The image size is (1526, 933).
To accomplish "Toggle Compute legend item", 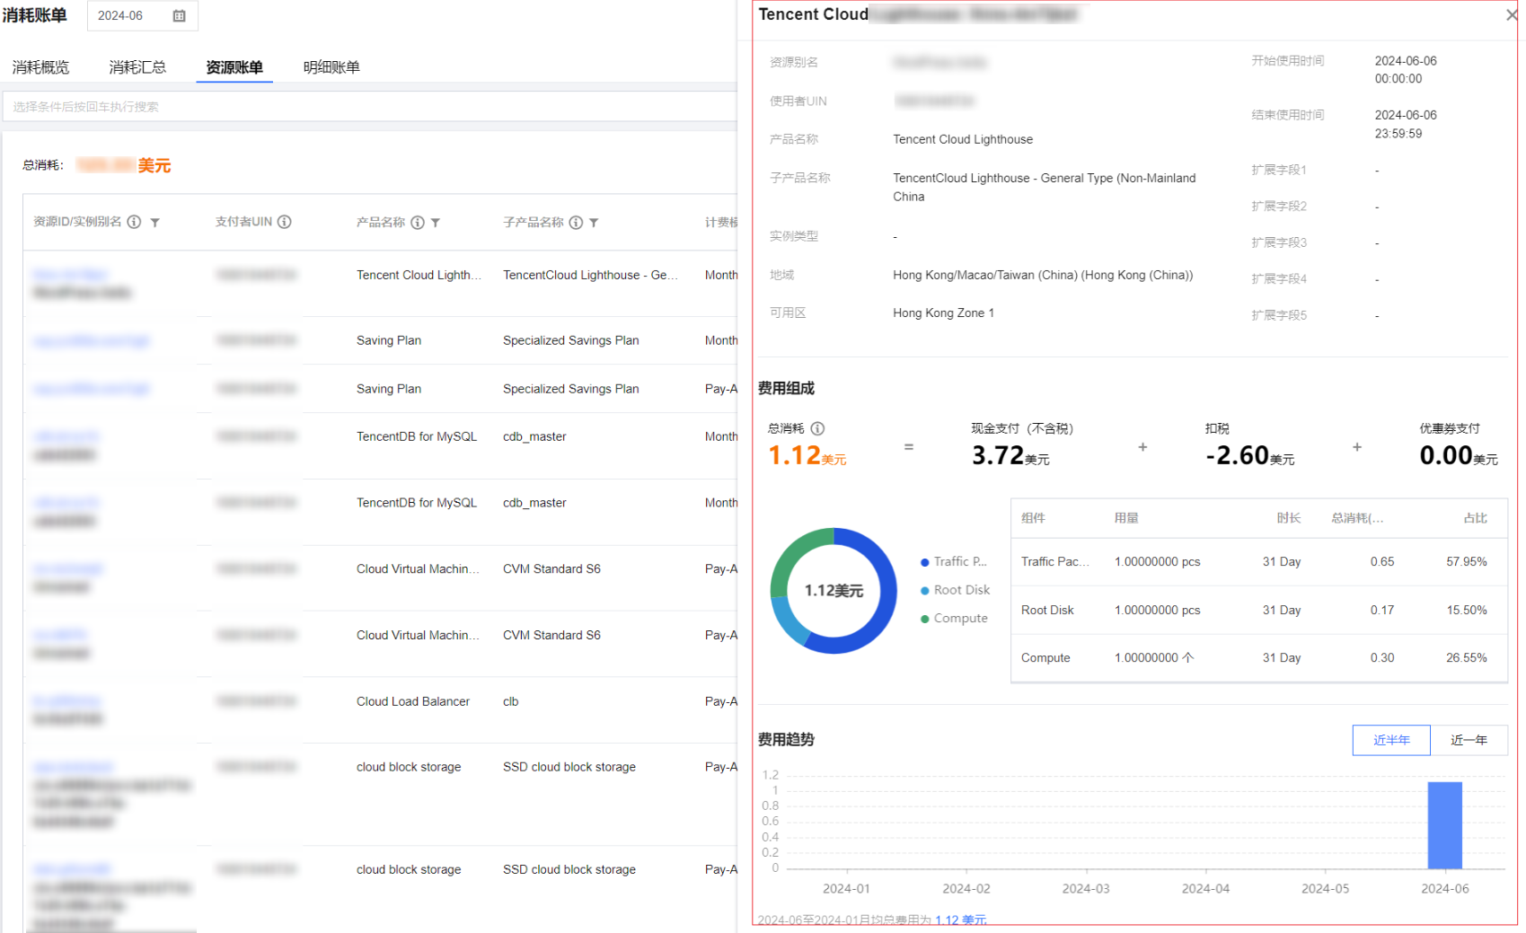I will (x=954, y=618).
